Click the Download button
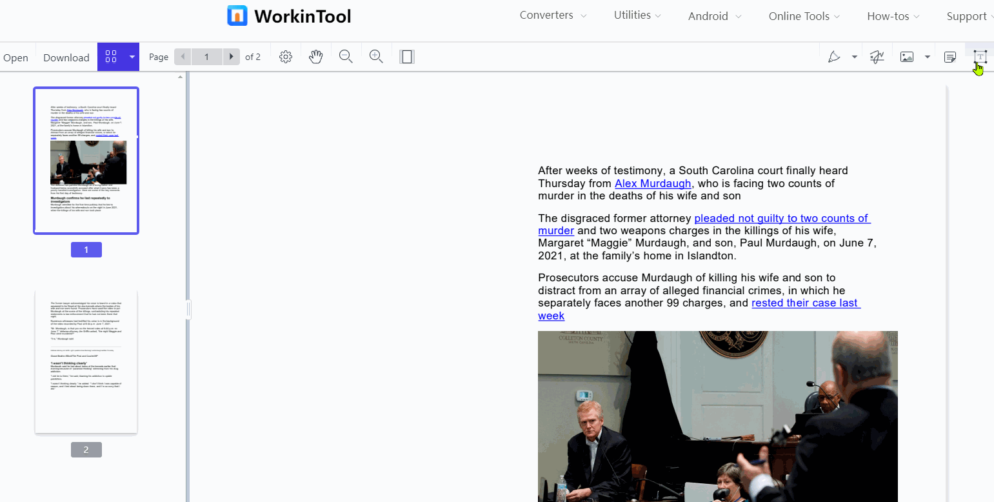The image size is (994, 502). (66, 57)
